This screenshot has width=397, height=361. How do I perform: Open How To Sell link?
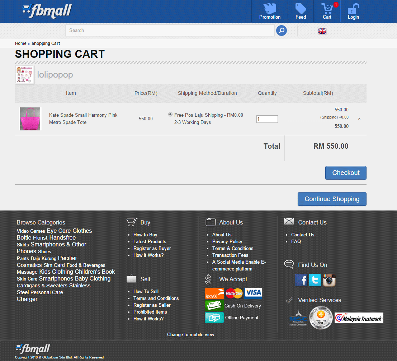[x=146, y=292]
